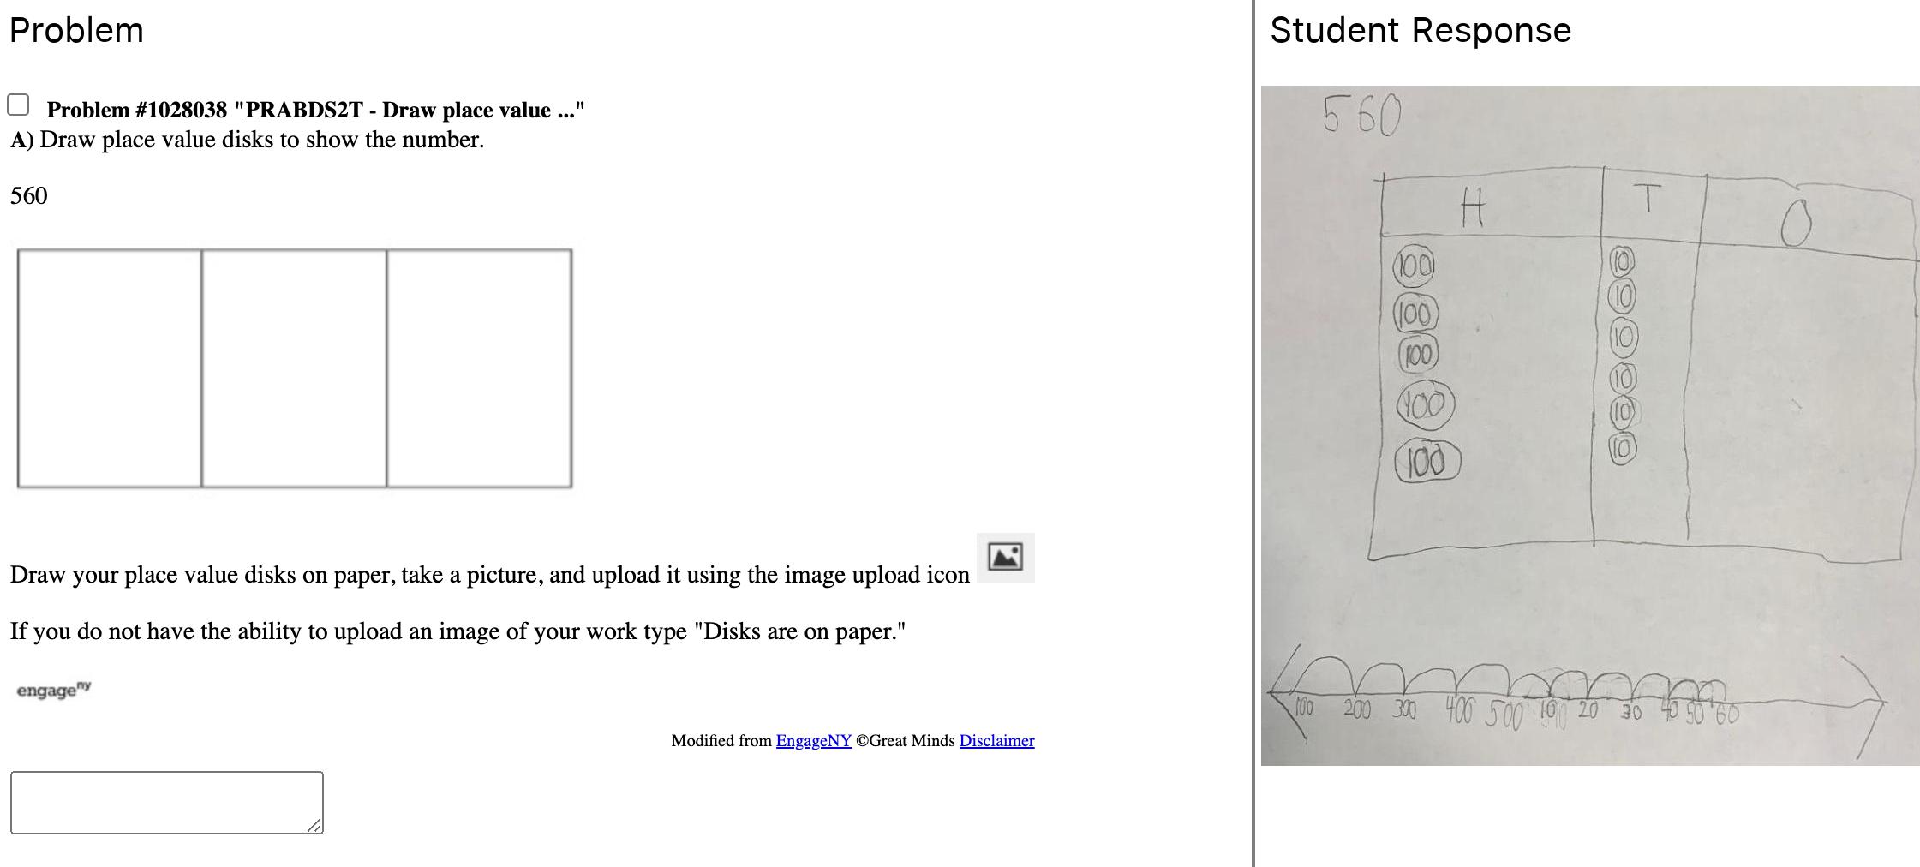
Task: Click the Problem heading
Action: (x=76, y=31)
